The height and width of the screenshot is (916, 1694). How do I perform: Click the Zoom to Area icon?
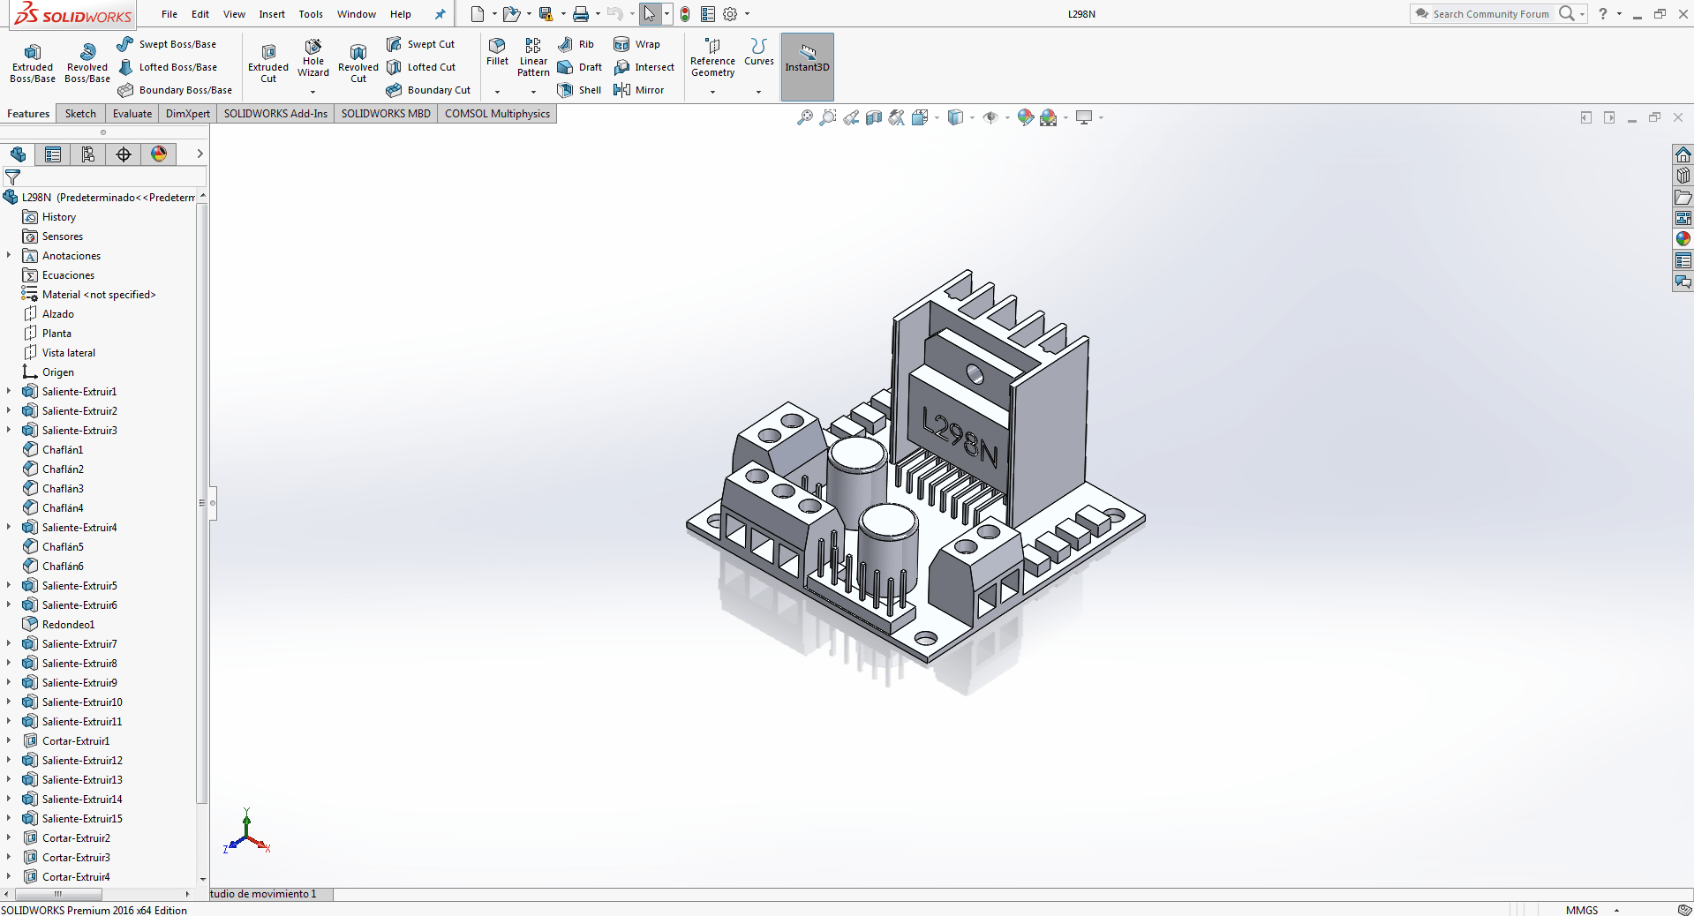828,117
